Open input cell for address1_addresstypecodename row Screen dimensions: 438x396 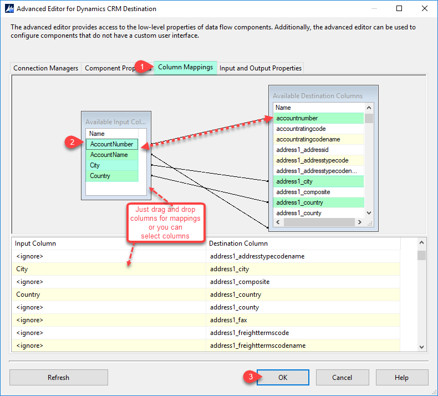point(109,256)
